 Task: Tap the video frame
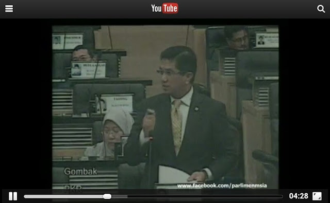[x=165, y=107]
